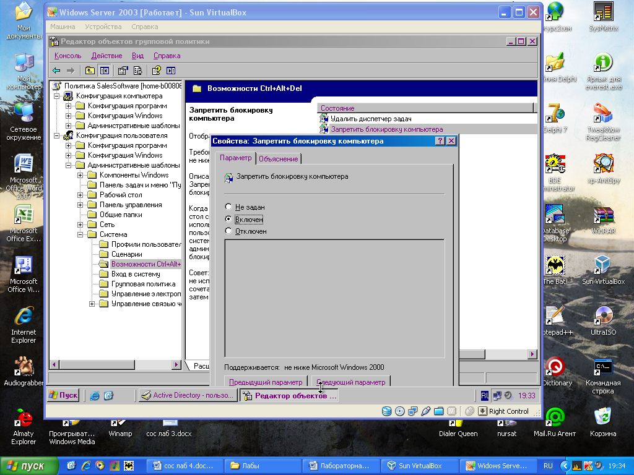
Task: Open WinRAR desktop icon
Action: 603,220
